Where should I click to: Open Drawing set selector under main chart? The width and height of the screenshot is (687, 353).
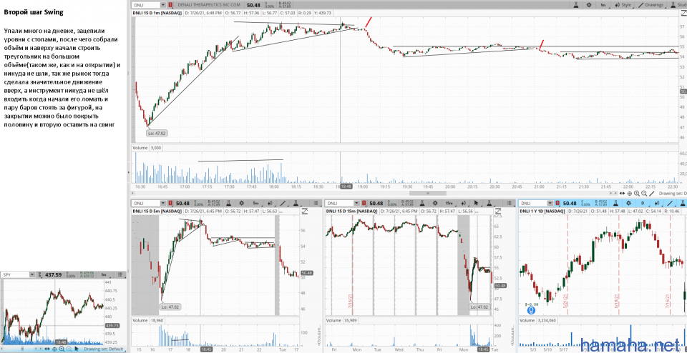pos(673,193)
